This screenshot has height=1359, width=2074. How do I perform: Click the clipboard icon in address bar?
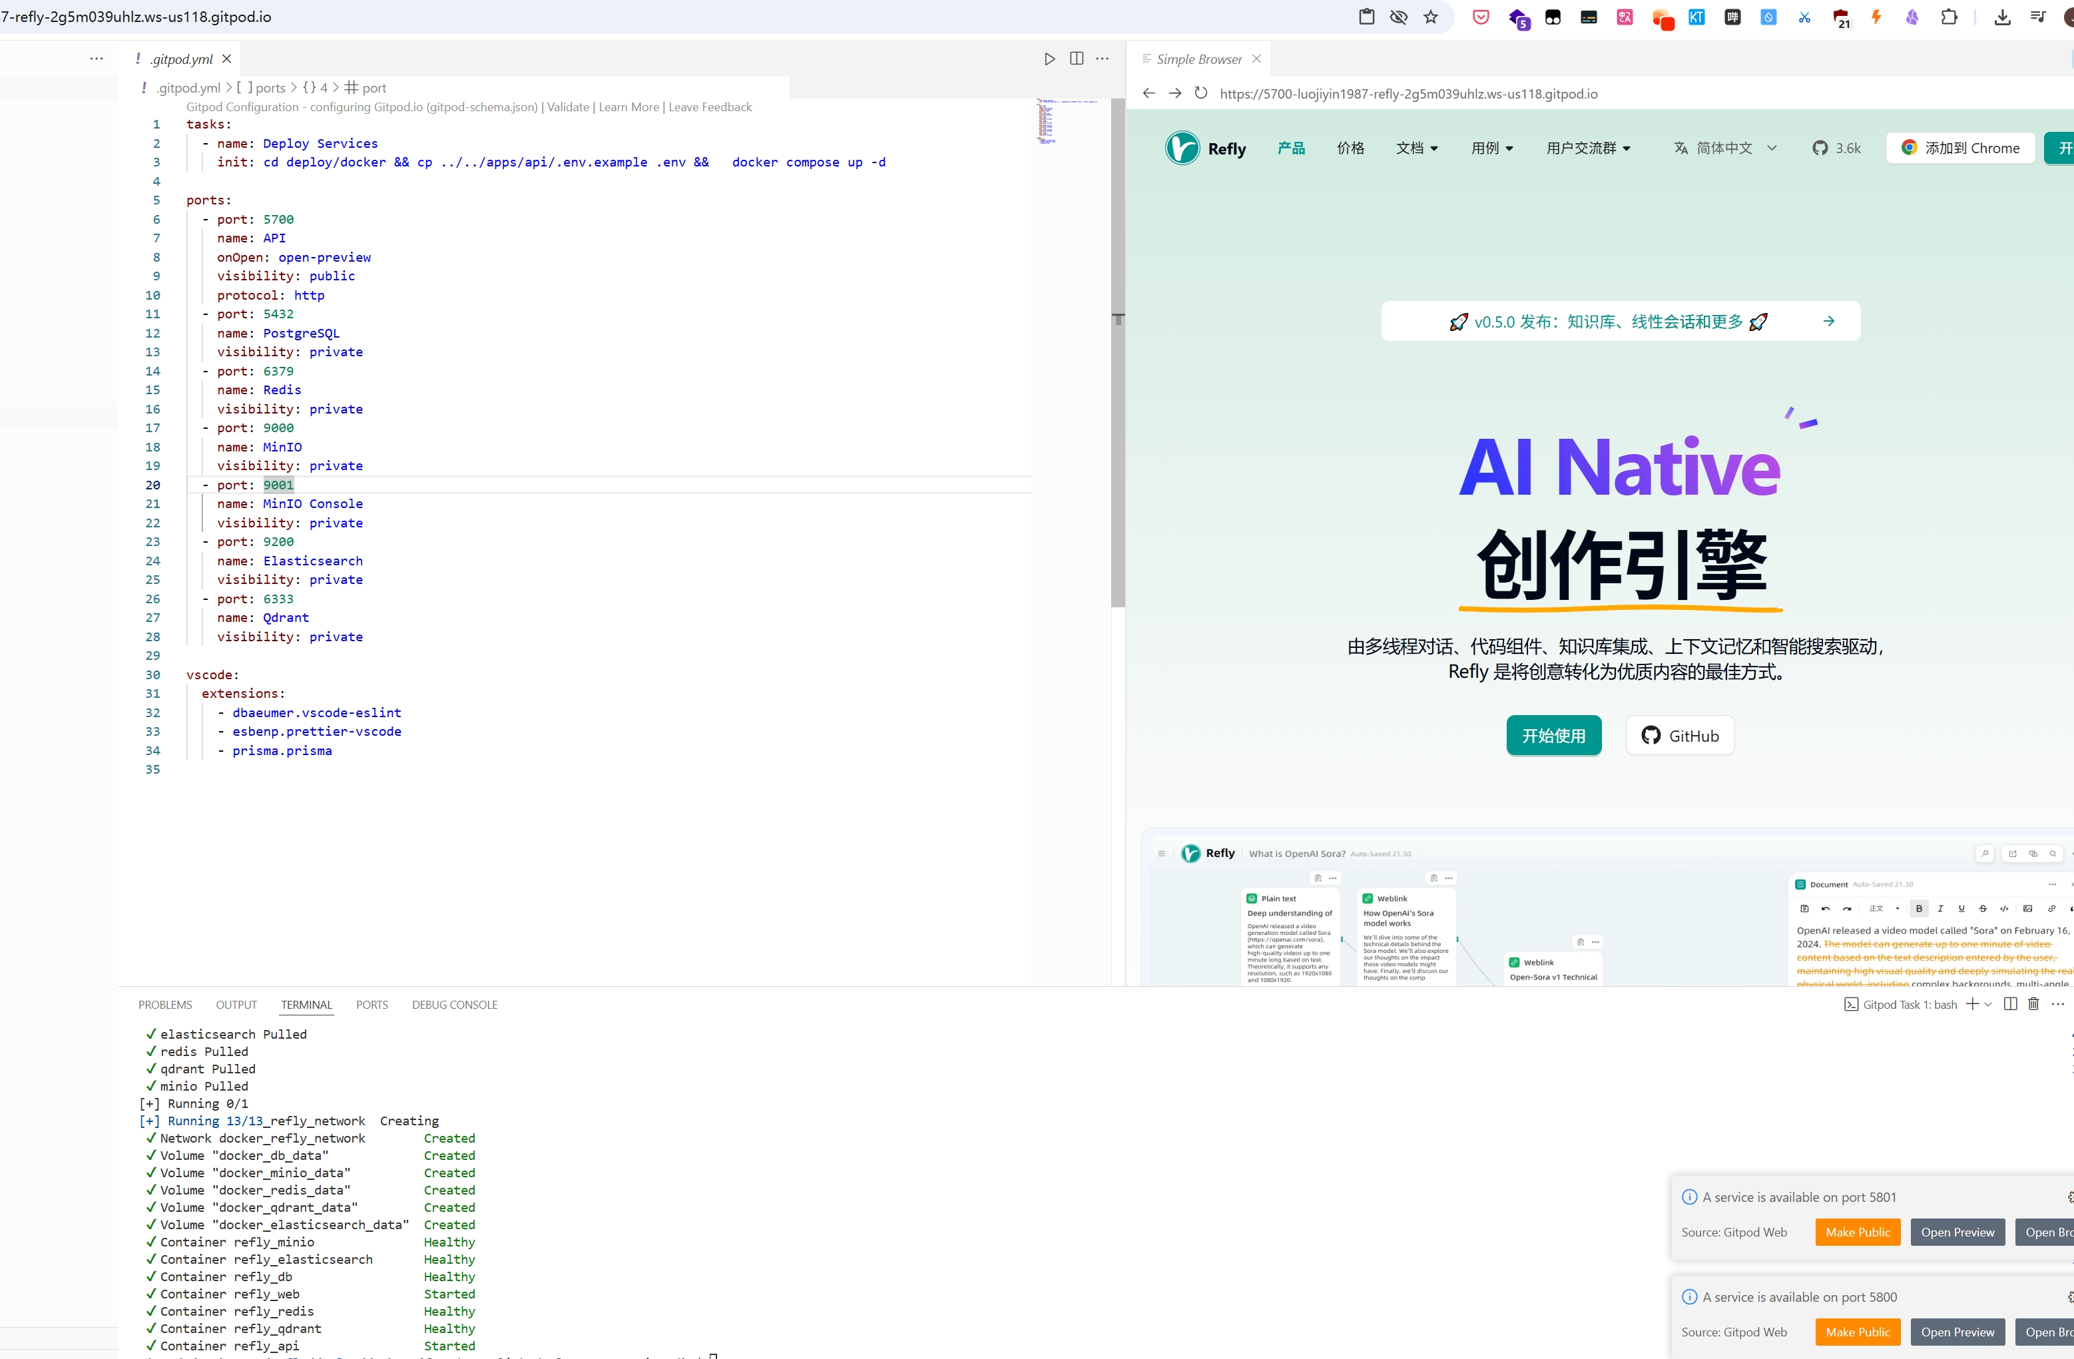[x=1366, y=17]
